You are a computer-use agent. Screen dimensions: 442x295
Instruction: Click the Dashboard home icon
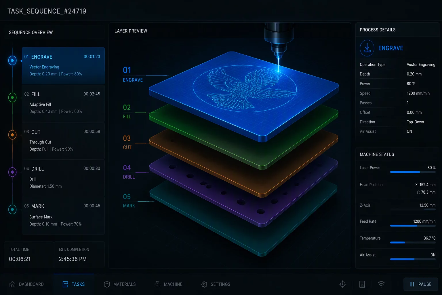(12, 284)
